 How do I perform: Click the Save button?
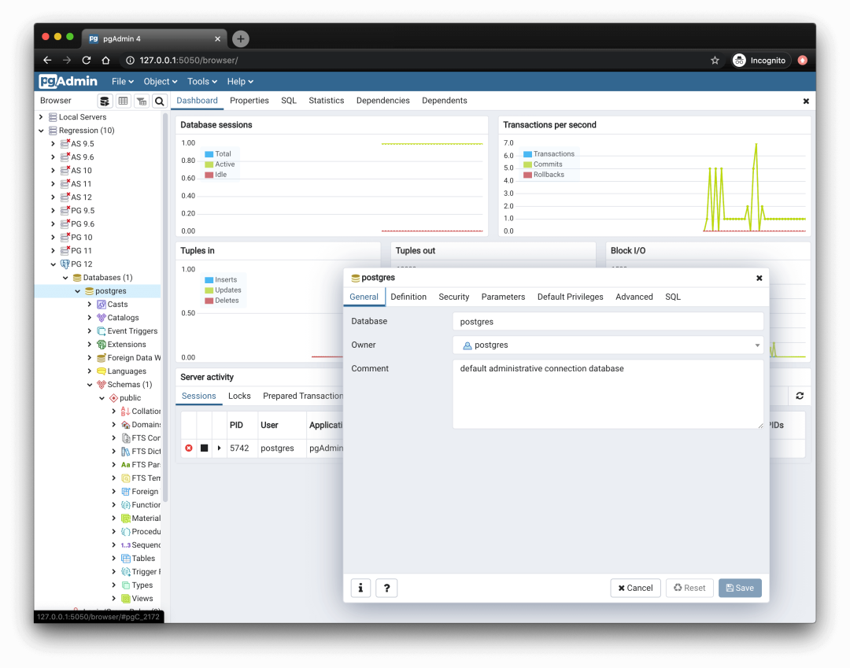point(740,588)
